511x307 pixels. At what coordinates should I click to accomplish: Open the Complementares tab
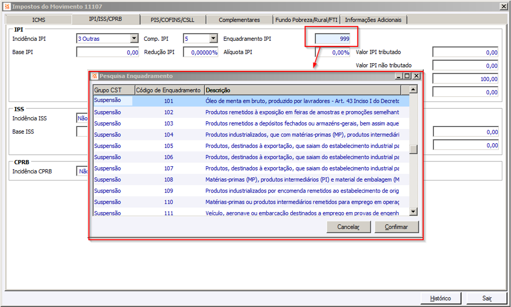[x=239, y=20]
